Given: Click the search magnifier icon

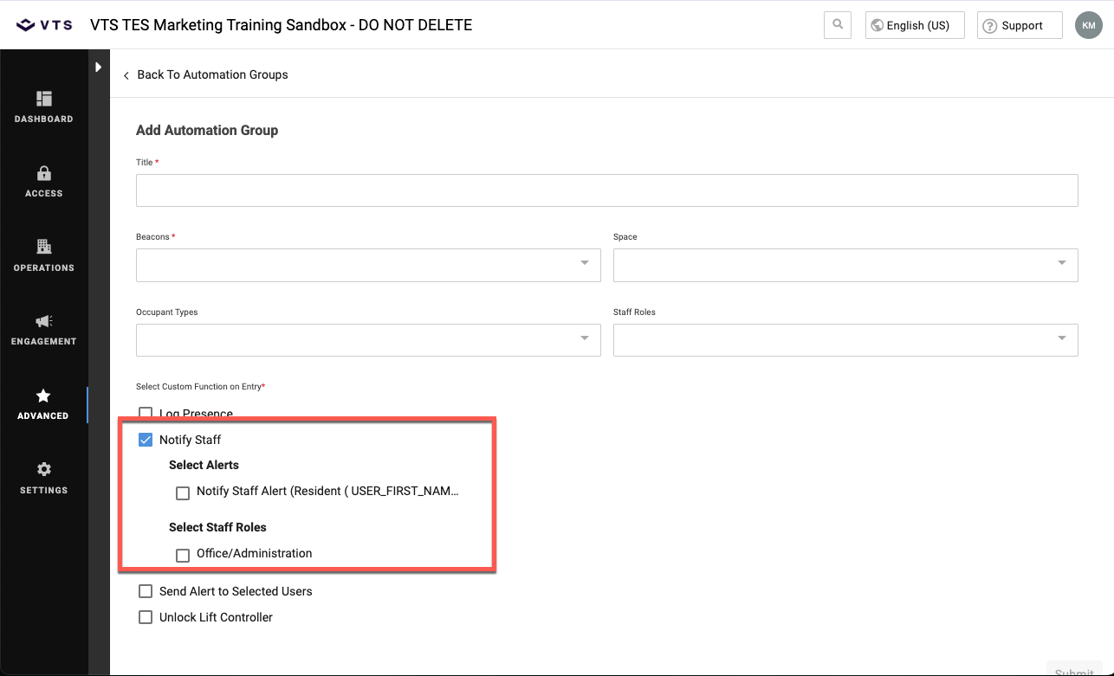Looking at the screenshot, I should tap(838, 25).
